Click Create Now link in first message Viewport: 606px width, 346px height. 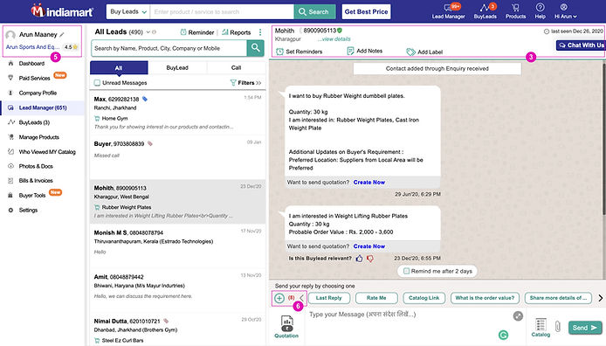pos(369,182)
